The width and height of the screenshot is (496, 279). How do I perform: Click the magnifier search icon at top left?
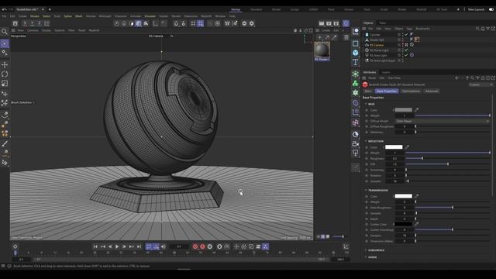pyautogui.click(x=5, y=31)
